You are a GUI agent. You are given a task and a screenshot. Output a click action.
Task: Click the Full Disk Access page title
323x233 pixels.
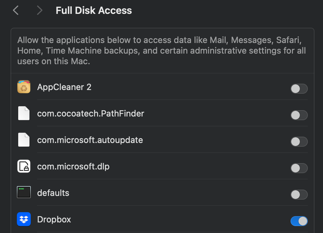point(94,10)
